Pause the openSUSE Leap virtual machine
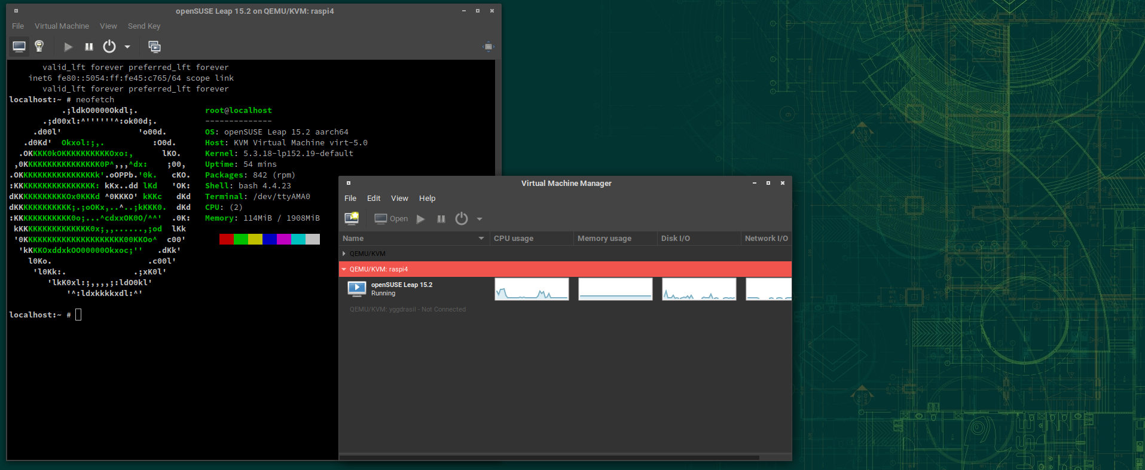This screenshot has width=1145, height=470. pos(89,47)
